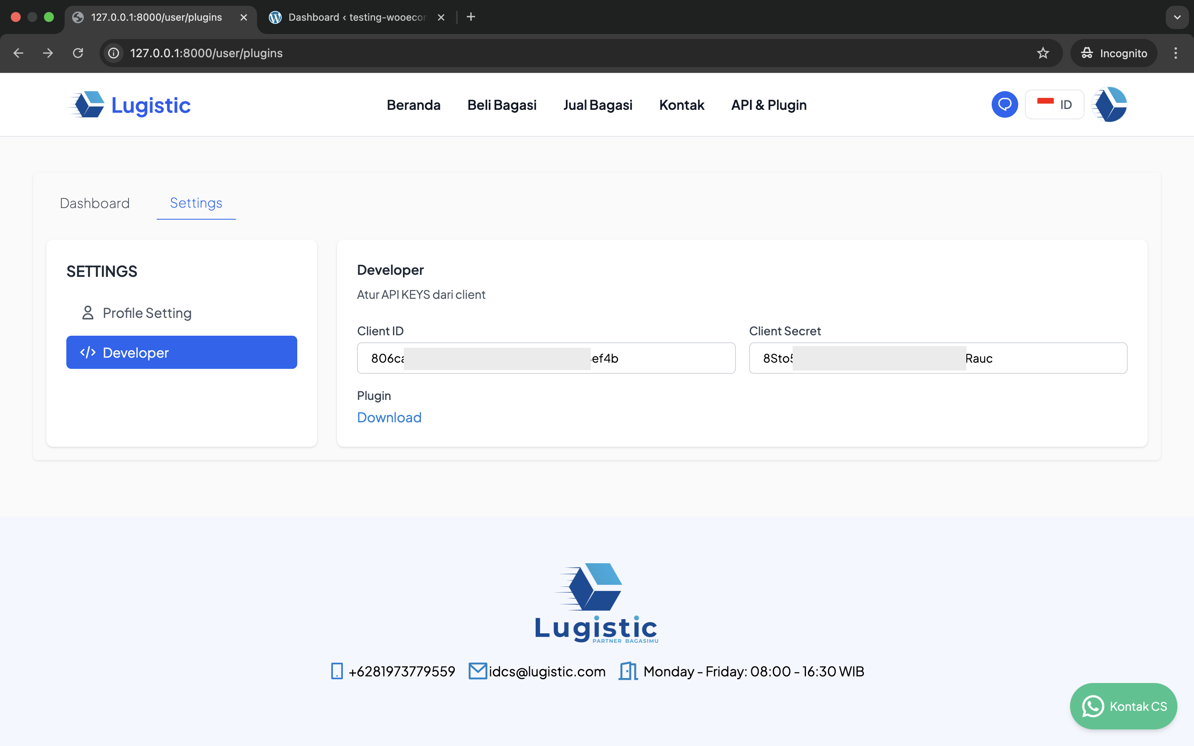This screenshot has height=746, width=1194.
Task: Select Developer in the settings sidebar
Action: click(182, 352)
